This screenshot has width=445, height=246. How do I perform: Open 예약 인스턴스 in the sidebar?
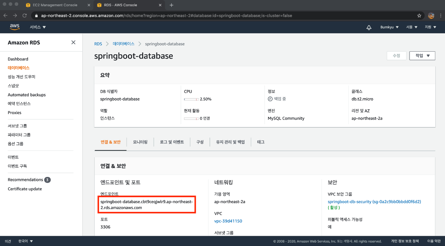pyautogui.click(x=19, y=104)
